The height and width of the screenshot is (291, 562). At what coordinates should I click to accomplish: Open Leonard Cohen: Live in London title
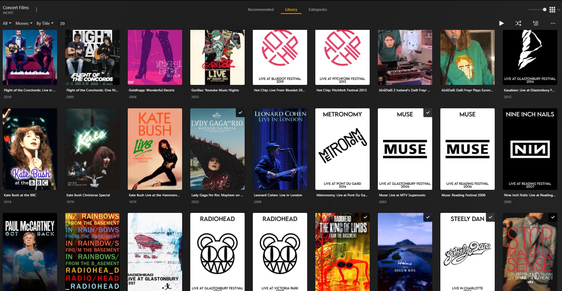click(278, 195)
